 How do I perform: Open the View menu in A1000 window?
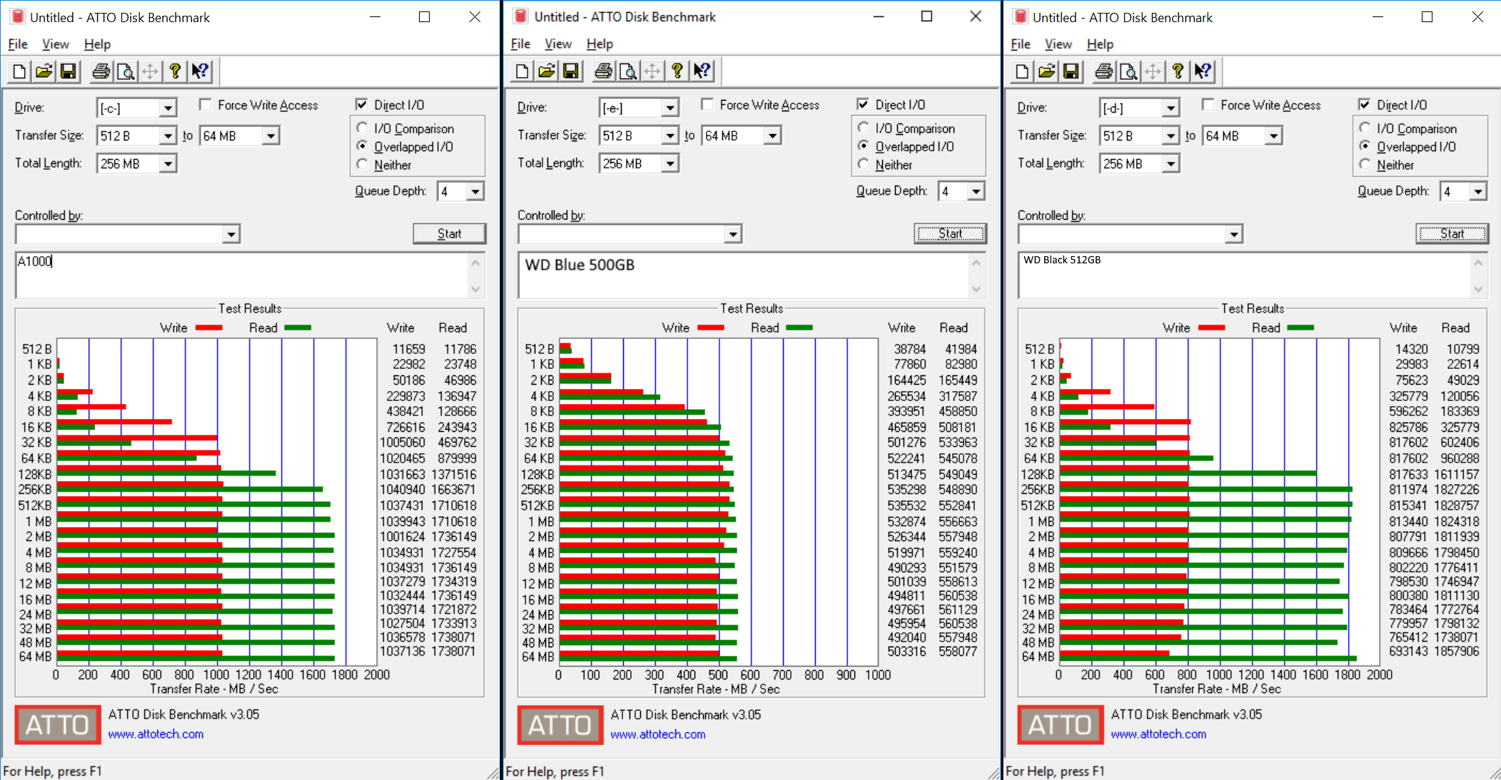pyautogui.click(x=55, y=44)
